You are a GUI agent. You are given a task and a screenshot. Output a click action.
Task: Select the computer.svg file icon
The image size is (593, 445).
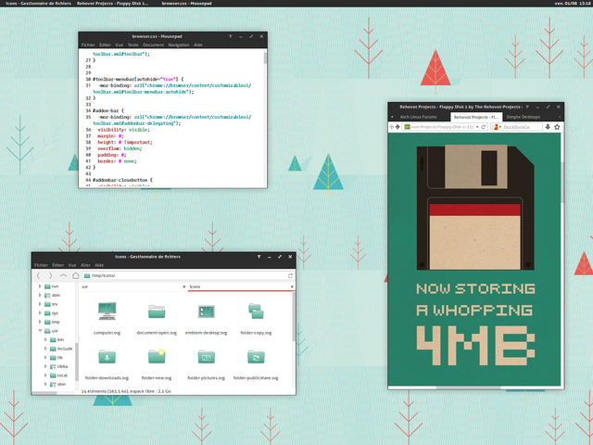pyautogui.click(x=107, y=311)
